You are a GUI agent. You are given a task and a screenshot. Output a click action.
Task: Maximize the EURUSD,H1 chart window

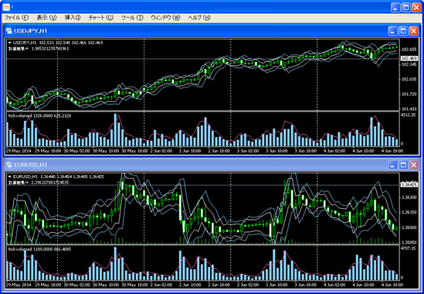403,165
